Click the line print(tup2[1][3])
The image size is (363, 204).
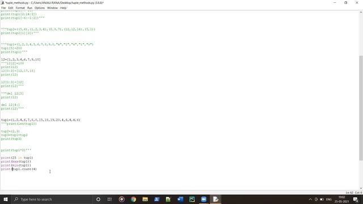[20, 33]
